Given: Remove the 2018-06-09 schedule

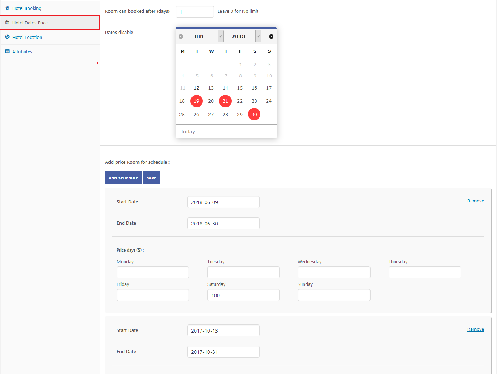Looking at the screenshot, I should [475, 201].
